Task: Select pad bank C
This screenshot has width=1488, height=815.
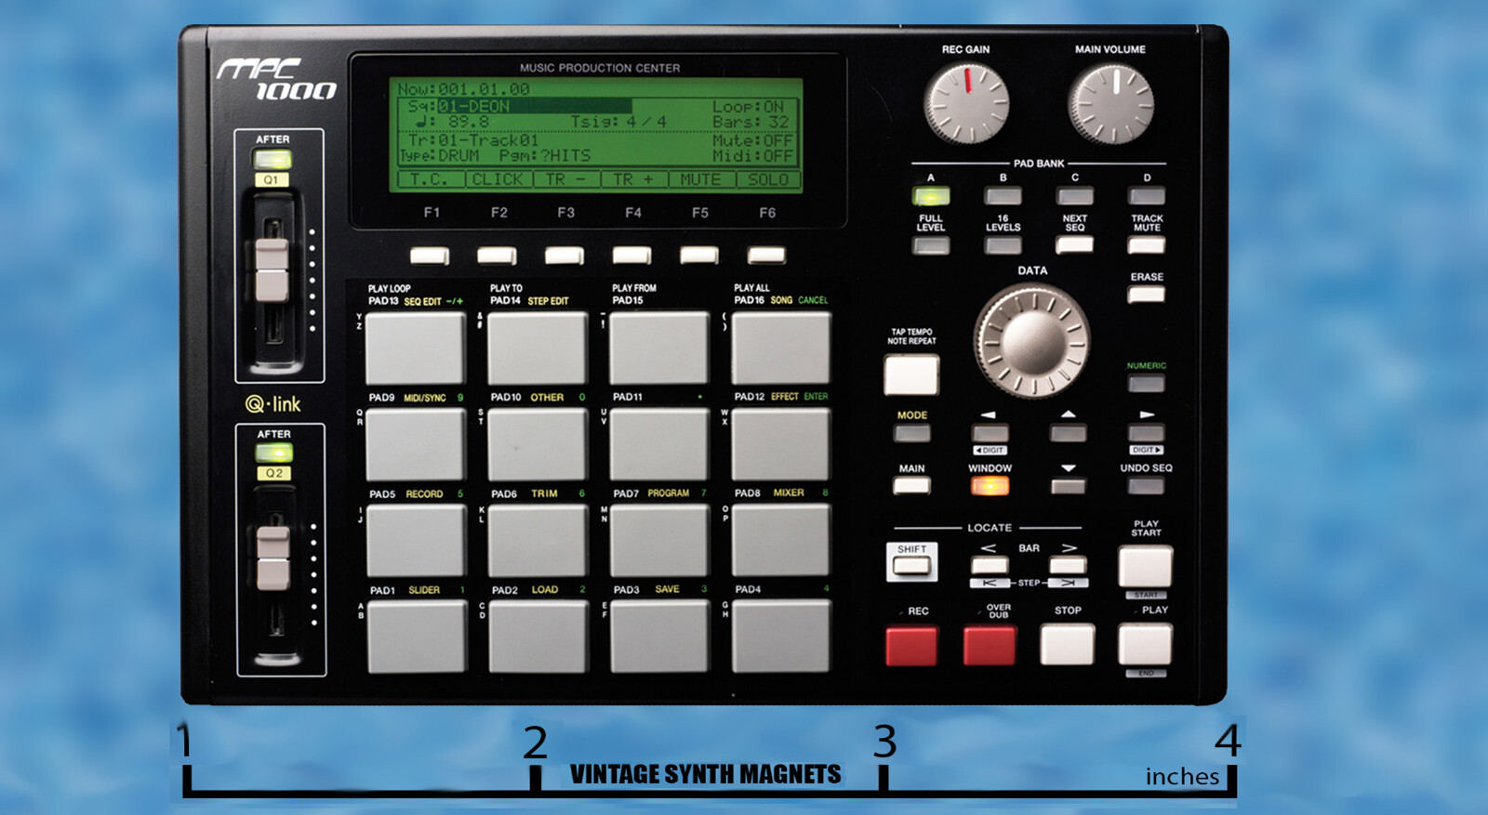Action: click(x=1074, y=196)
